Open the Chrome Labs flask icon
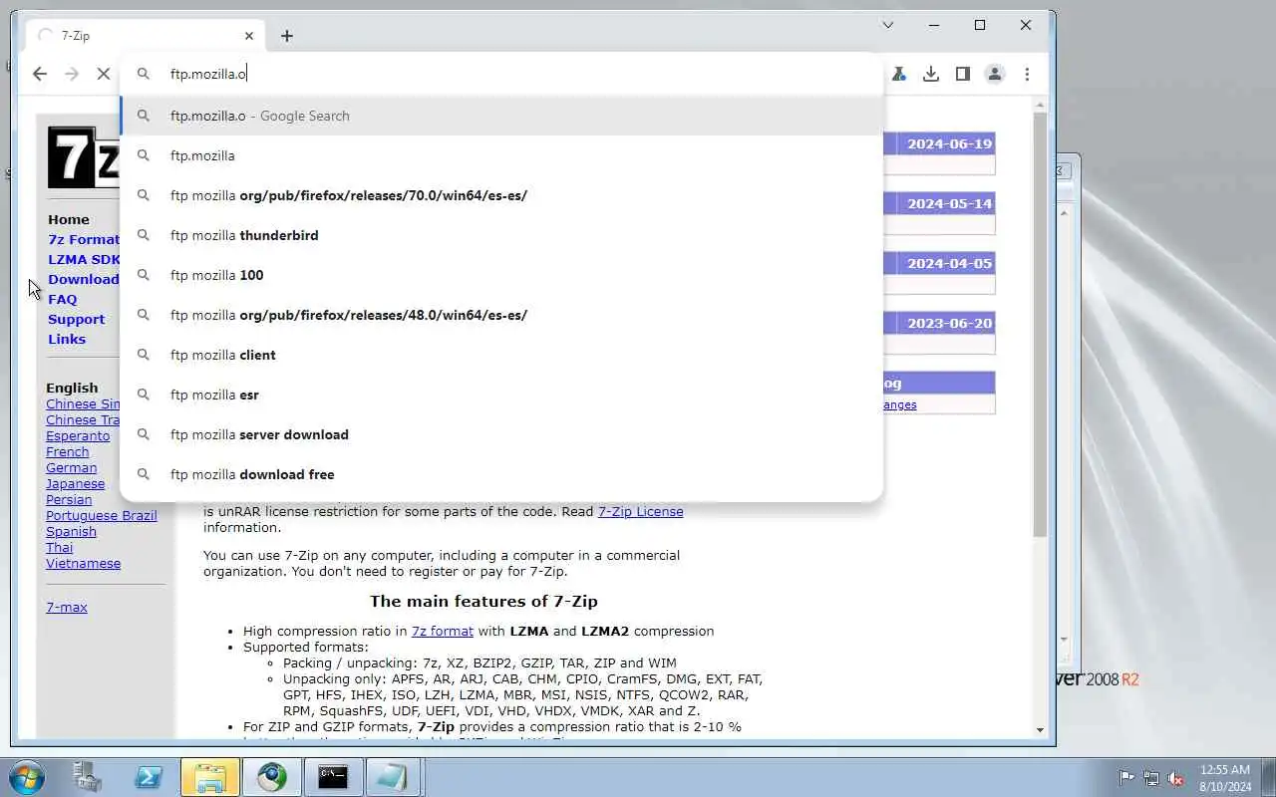The width and height of the screenshot is (1276, 797). tap(899, 74)
